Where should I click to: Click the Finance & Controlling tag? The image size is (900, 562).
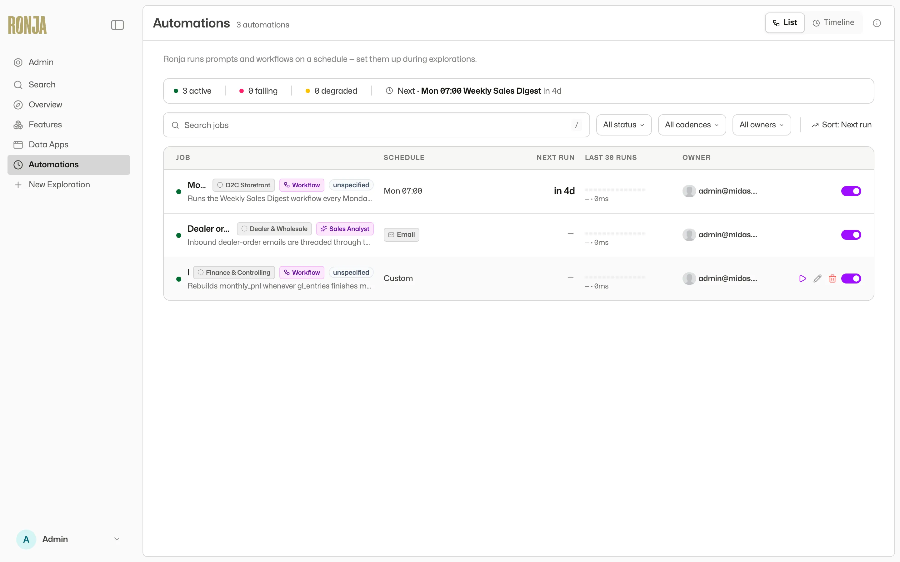[234, 273]
